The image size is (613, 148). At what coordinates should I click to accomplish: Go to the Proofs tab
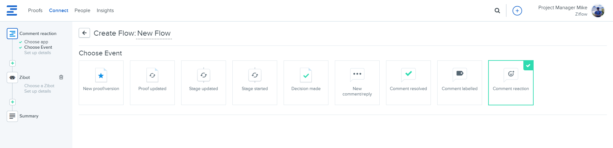(x=35, y=11)
